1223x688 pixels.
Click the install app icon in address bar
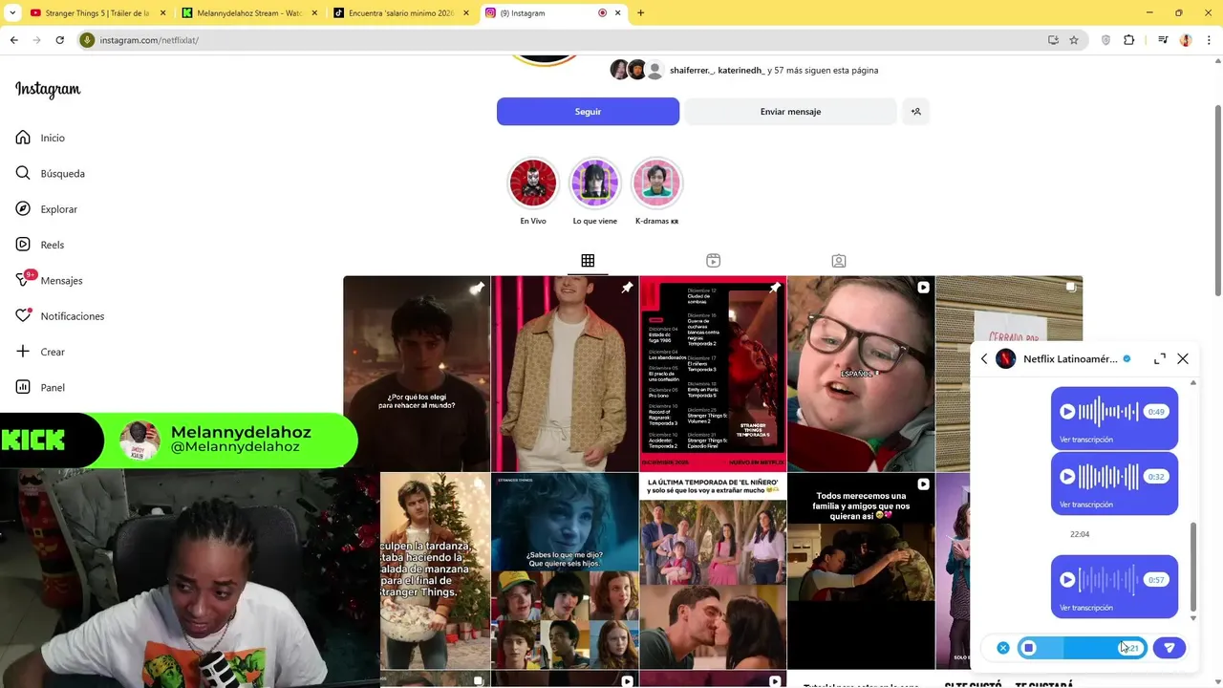[x=1053, y=40]
